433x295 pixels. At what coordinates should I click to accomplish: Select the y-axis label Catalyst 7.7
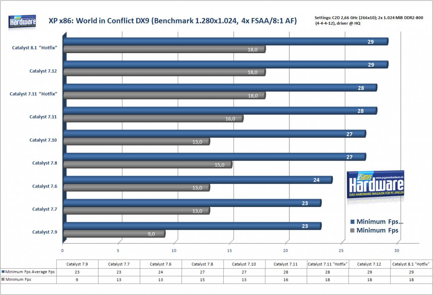tap(45, 209)
